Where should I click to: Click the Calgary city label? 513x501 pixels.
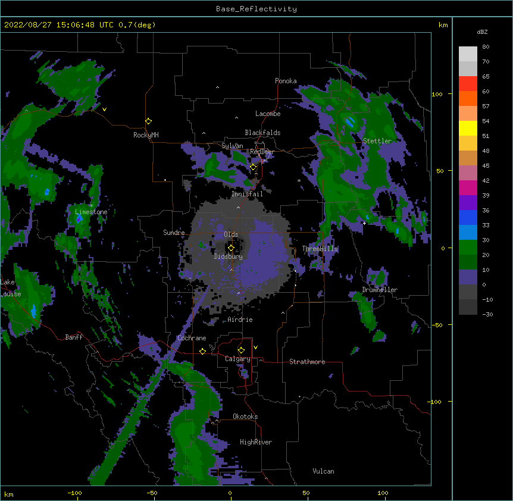pos(237,359)
